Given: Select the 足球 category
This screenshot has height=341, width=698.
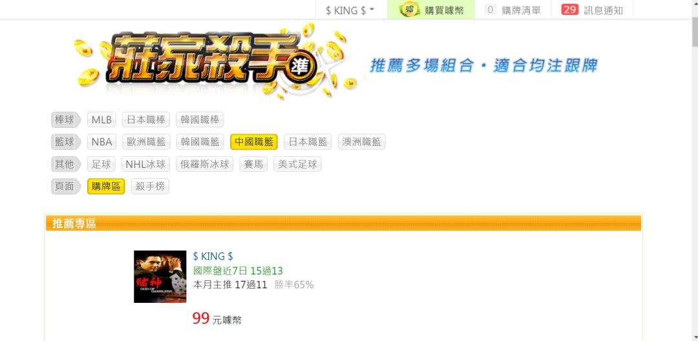Looking at the screenshot, I should coord(101,164).
